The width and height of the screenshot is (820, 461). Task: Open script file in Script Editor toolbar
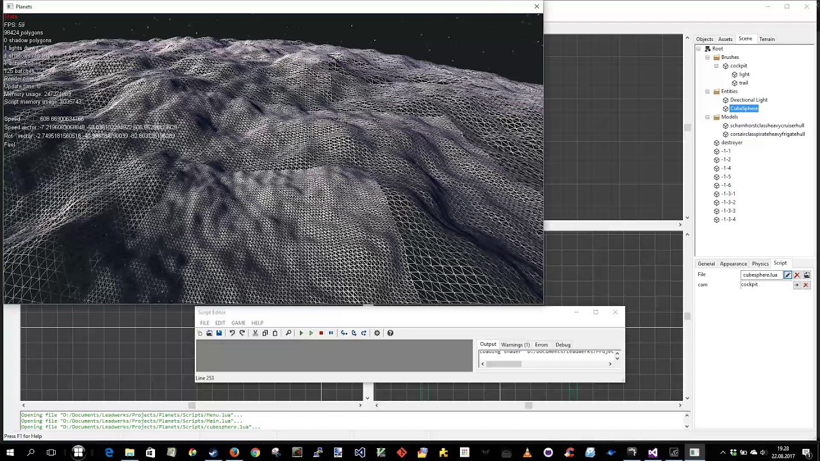[209, 333]
